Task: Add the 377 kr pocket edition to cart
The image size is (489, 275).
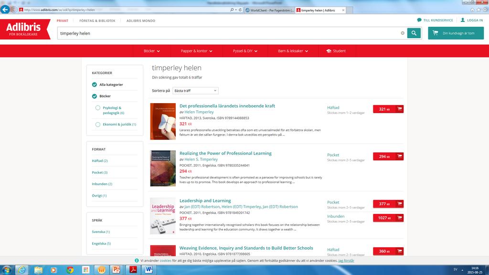Action: [x=388, y=203]
